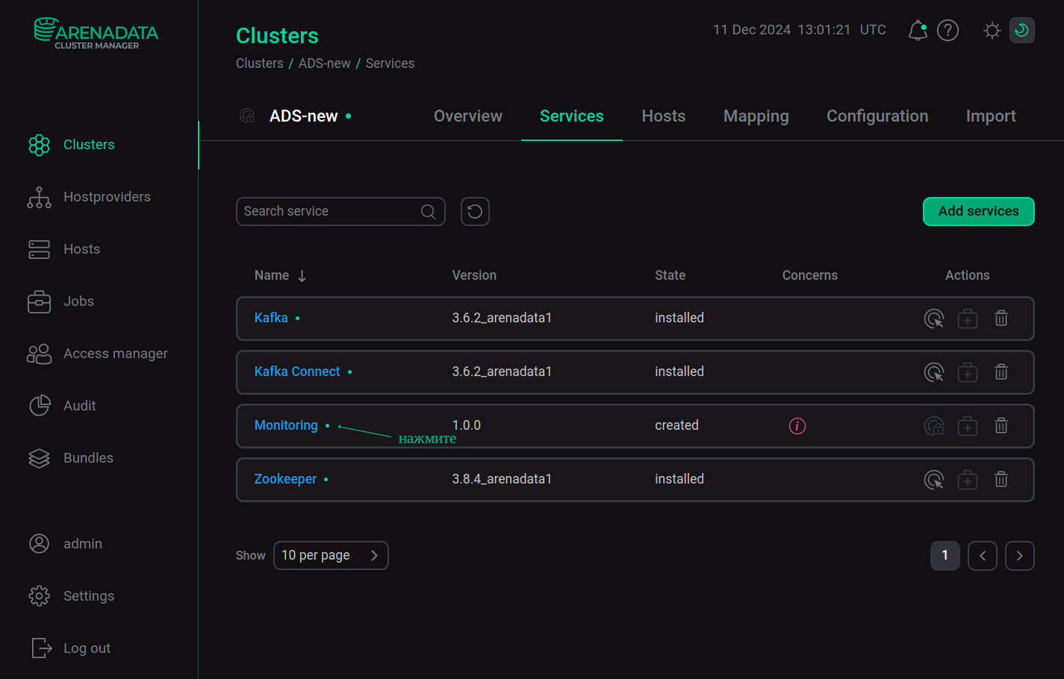Click the Monitoring version 1.0.0 cell
Screen dimensions: 1064x679
click(x=467, y=425)
